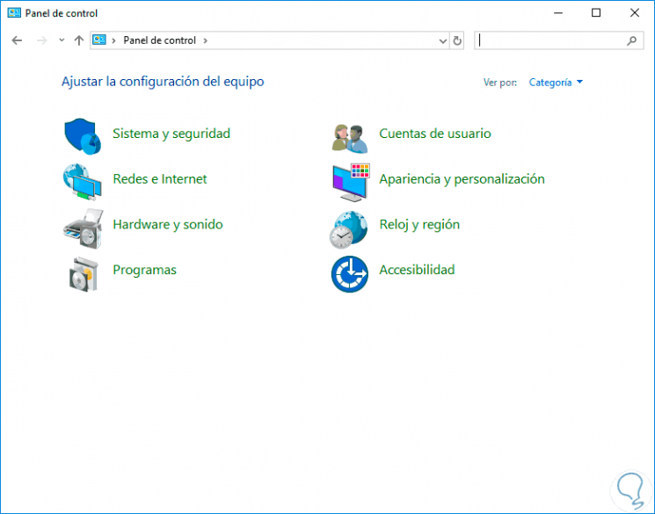Open the recent locations dropdown arrow
The height and width of the screenshot is (514, 655).
pos(62,40)
